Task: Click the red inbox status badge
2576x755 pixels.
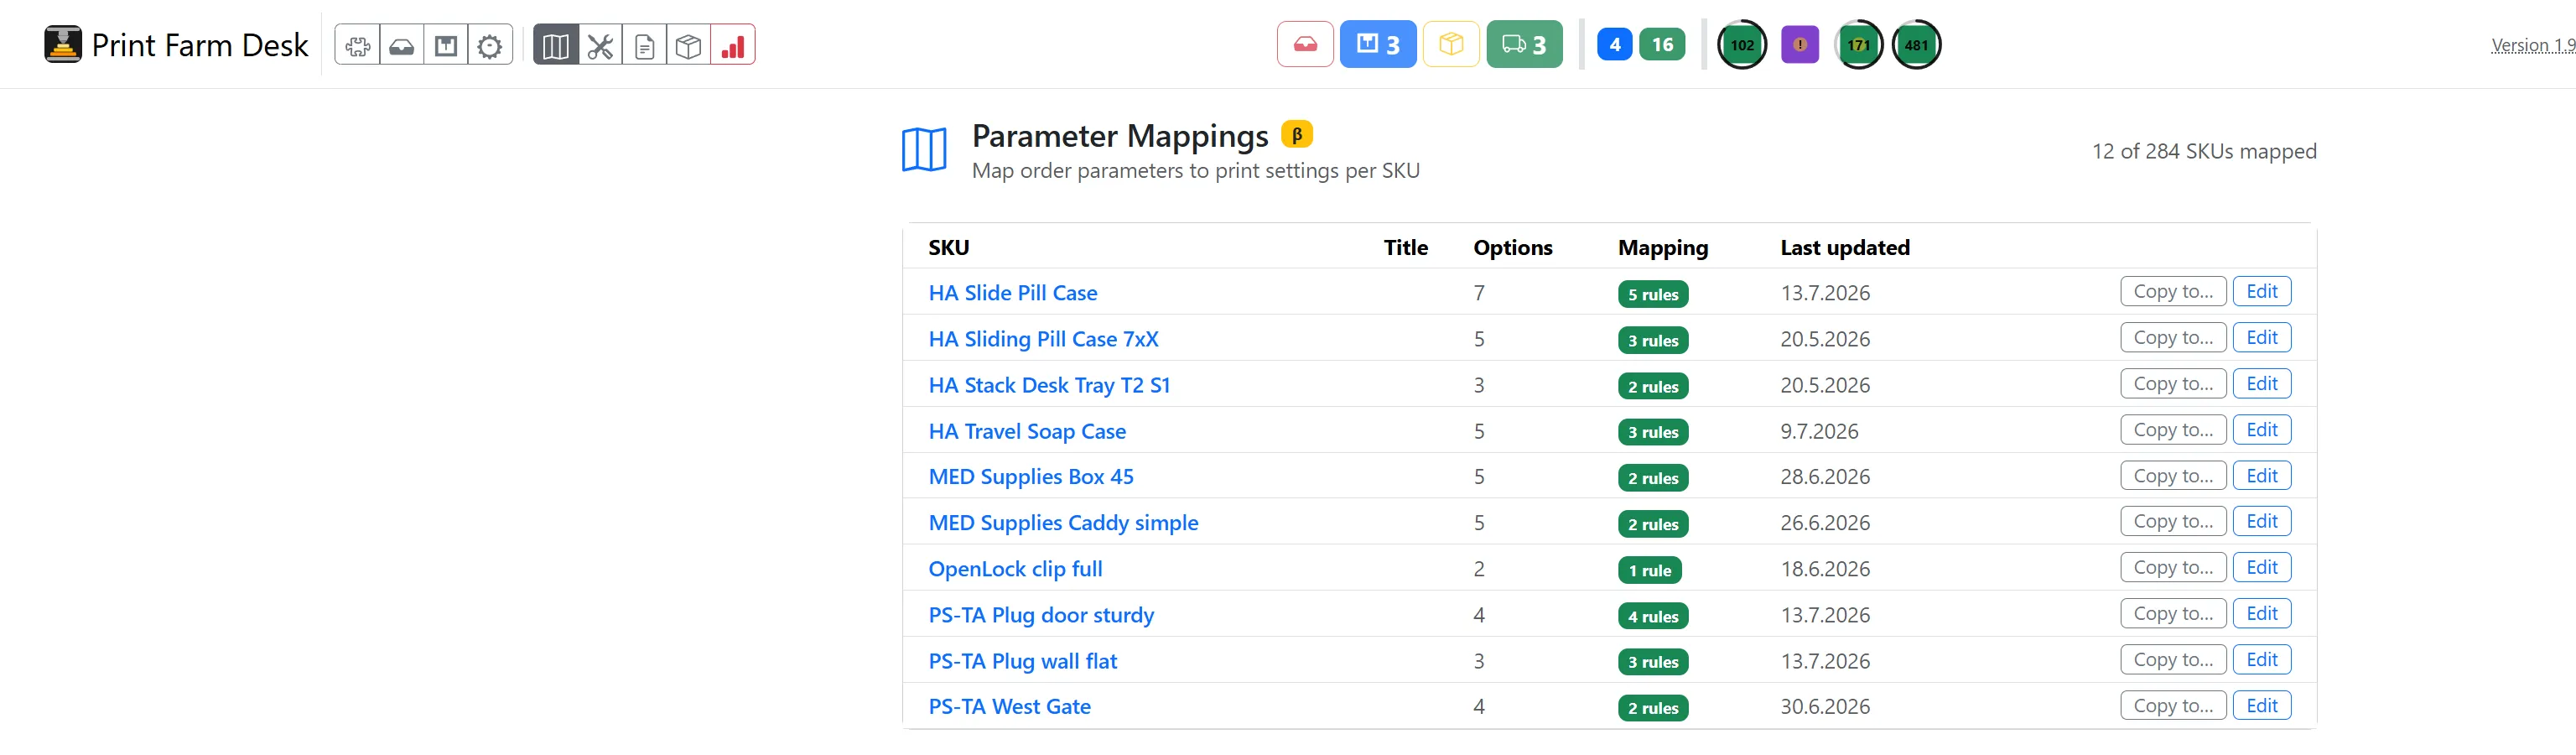Action: (1305, 44)
